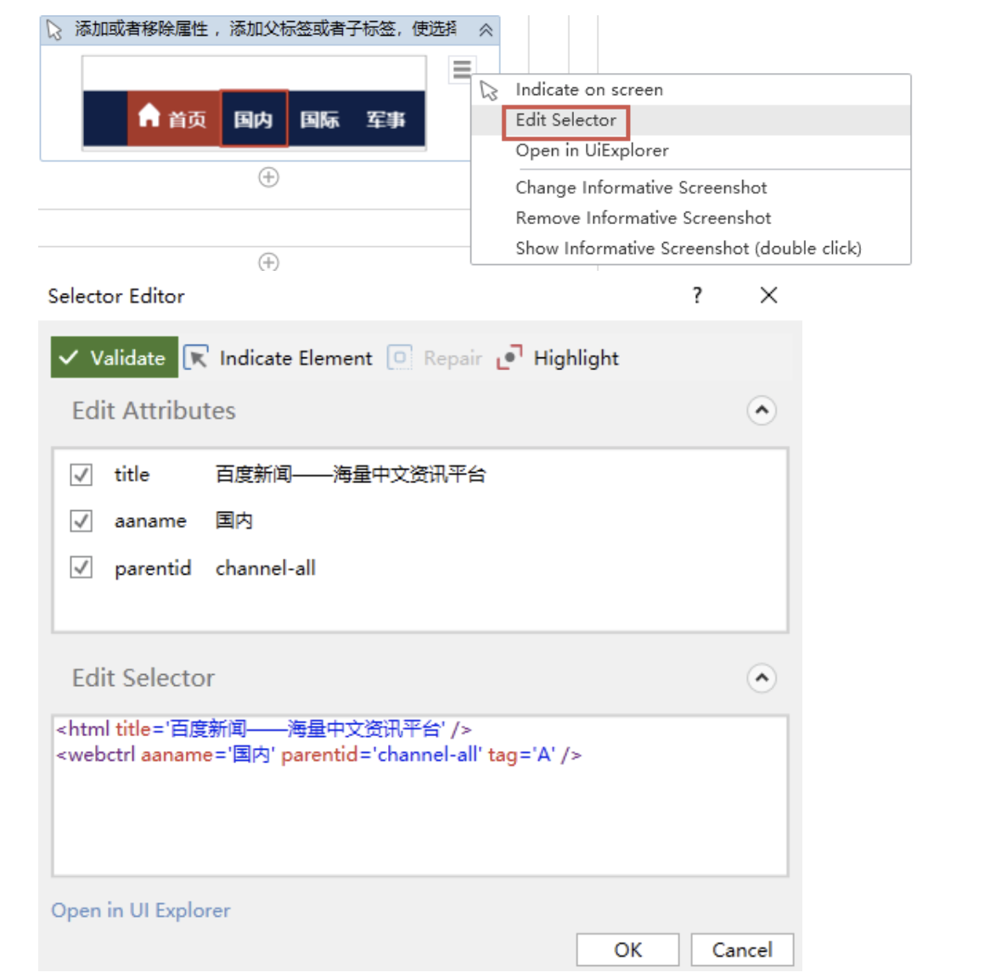Open in UI Explorer via the link
Screen dimensions: 990x978
click(x=140, y=910)
